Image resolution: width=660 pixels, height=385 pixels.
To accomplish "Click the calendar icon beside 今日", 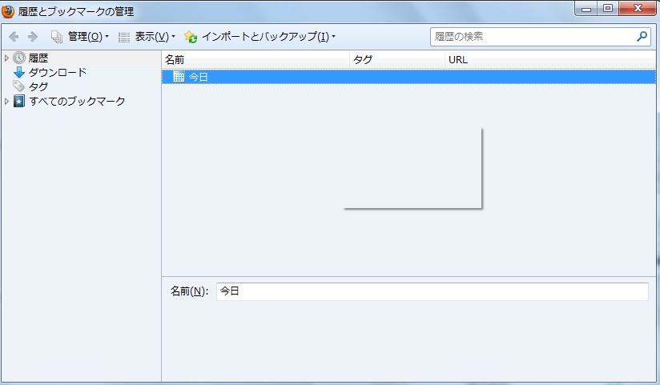I will click(x=179, y=77).
